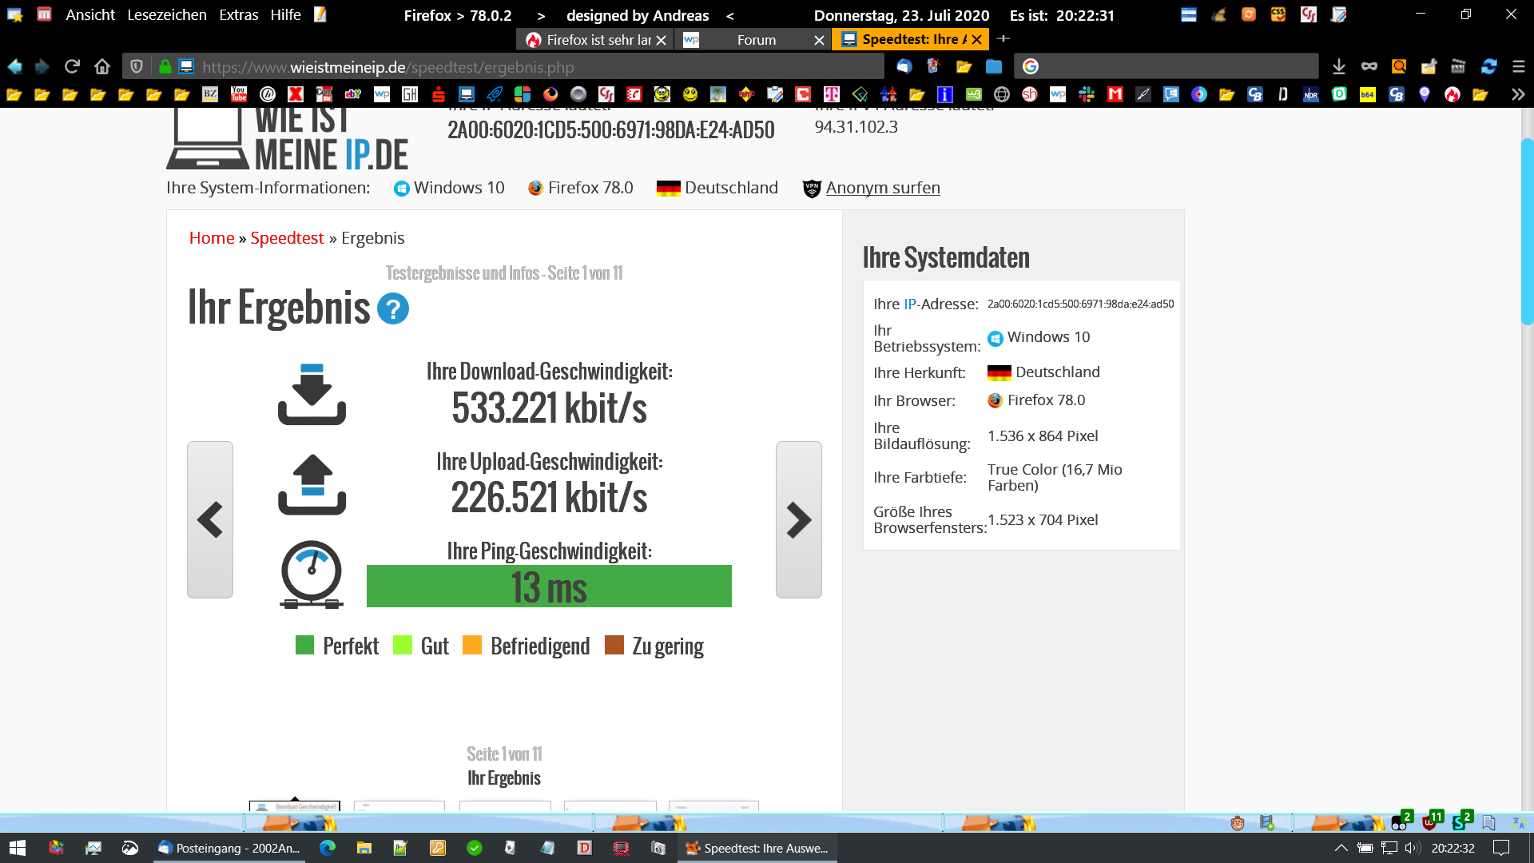The width and height of the screenshot is (1534, 863).
Task: Go to the Firefox home page
Action: click(x=101, y=66)
